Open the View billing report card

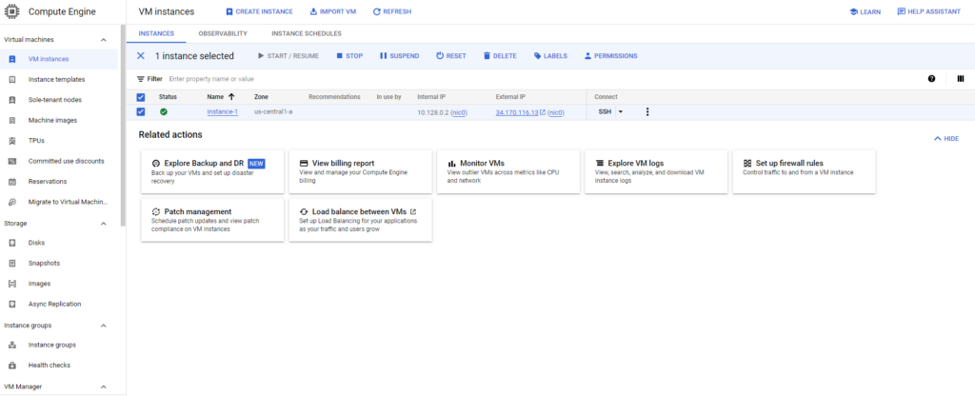(361, 171)
